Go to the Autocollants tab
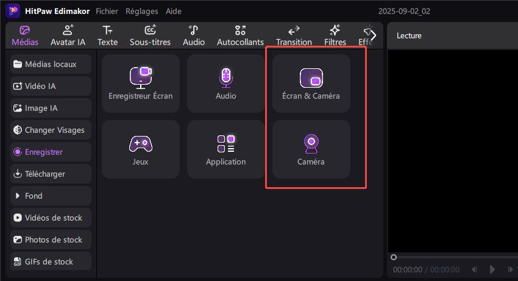The width and height of the screenshot is (518, 281). tap(240, 35)
